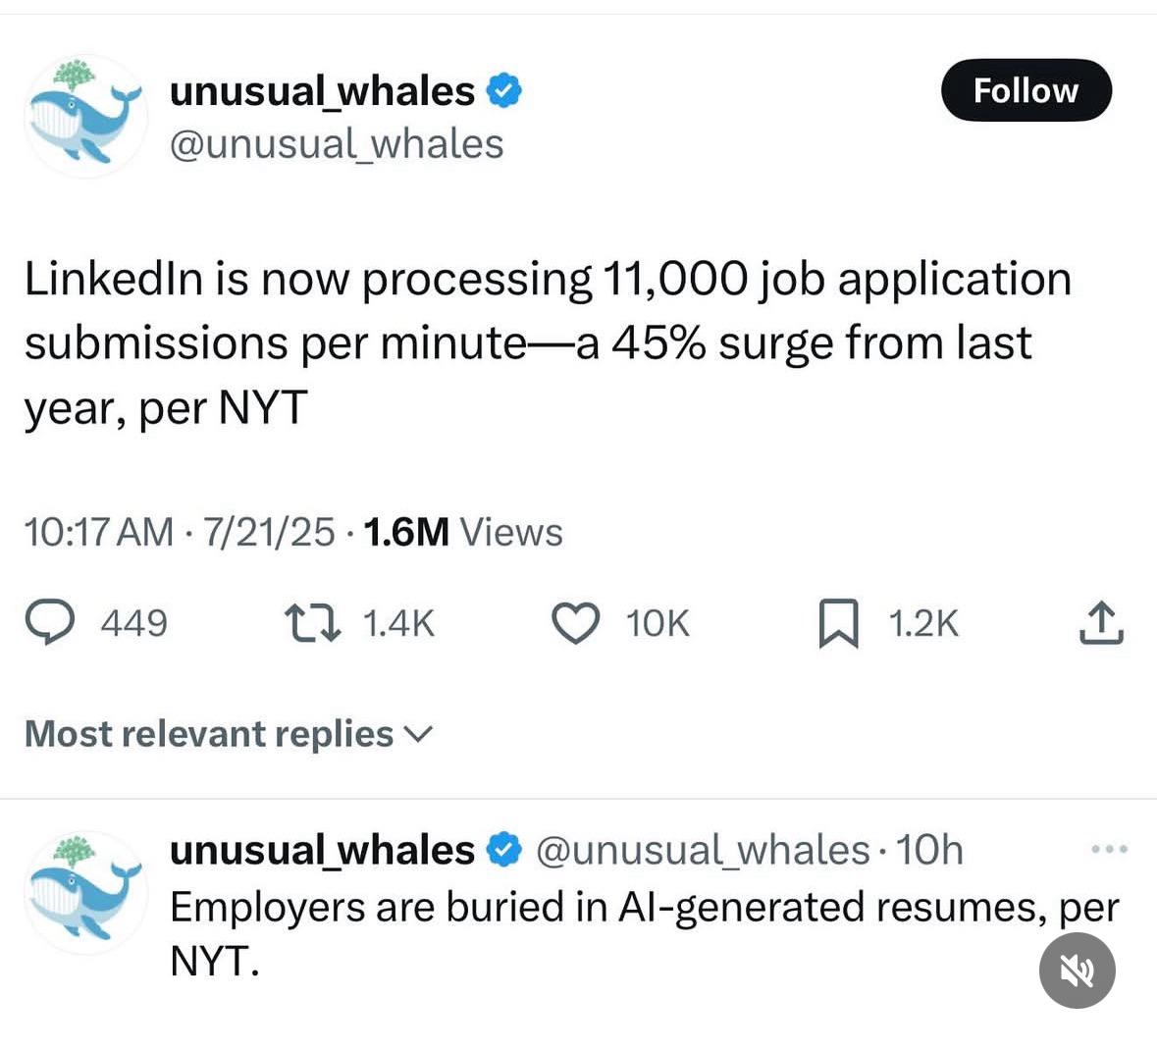Click the Follow button

(1026, 90)
